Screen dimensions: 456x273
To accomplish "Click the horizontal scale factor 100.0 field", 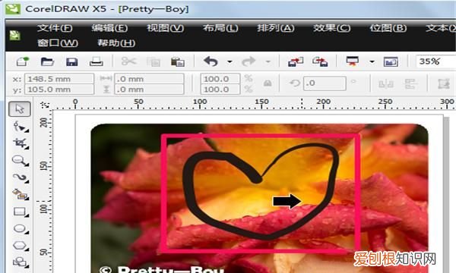I will tap(220, 79).
